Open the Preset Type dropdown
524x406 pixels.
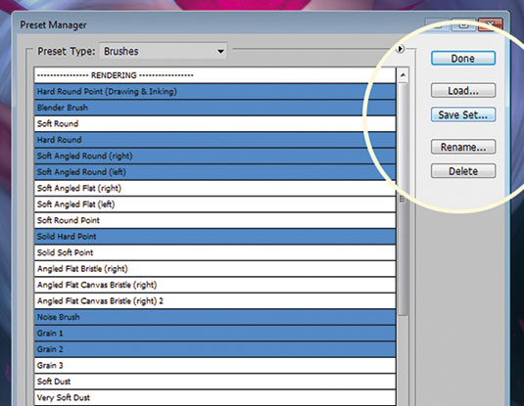[164, 51]
